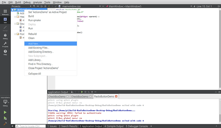
Task: Choose Collapse All in context menu
Action: point(51,74)
